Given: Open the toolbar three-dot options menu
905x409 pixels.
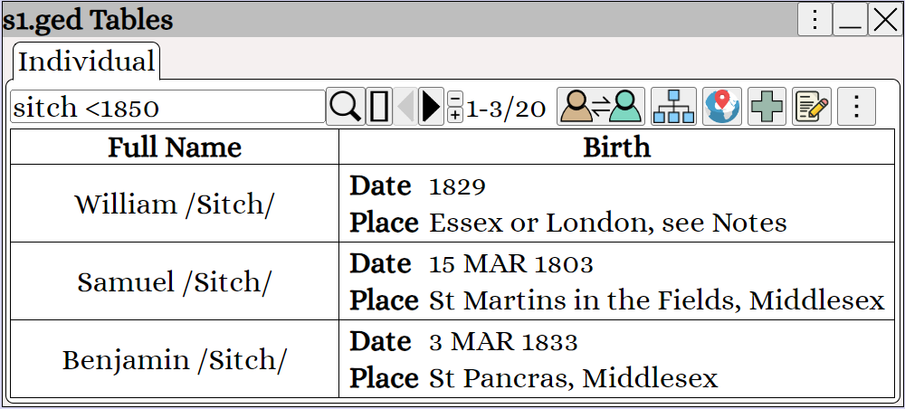Looking at the screenshot, I should tap(856, 107).
